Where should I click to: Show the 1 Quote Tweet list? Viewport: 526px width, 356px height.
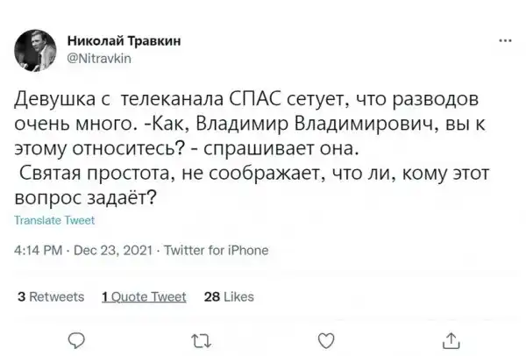click(144, 296)
